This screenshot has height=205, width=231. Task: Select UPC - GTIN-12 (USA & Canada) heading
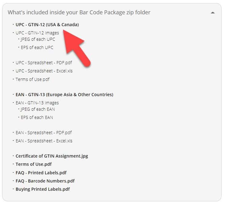coord(47,25)
